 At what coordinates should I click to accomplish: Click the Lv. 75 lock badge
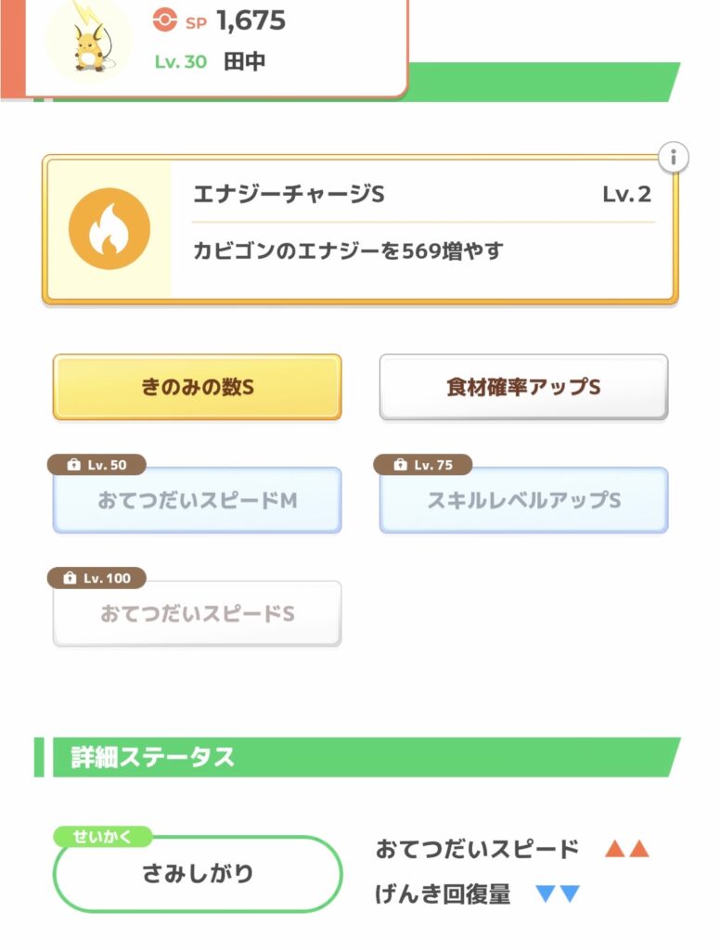pos(422,465)
